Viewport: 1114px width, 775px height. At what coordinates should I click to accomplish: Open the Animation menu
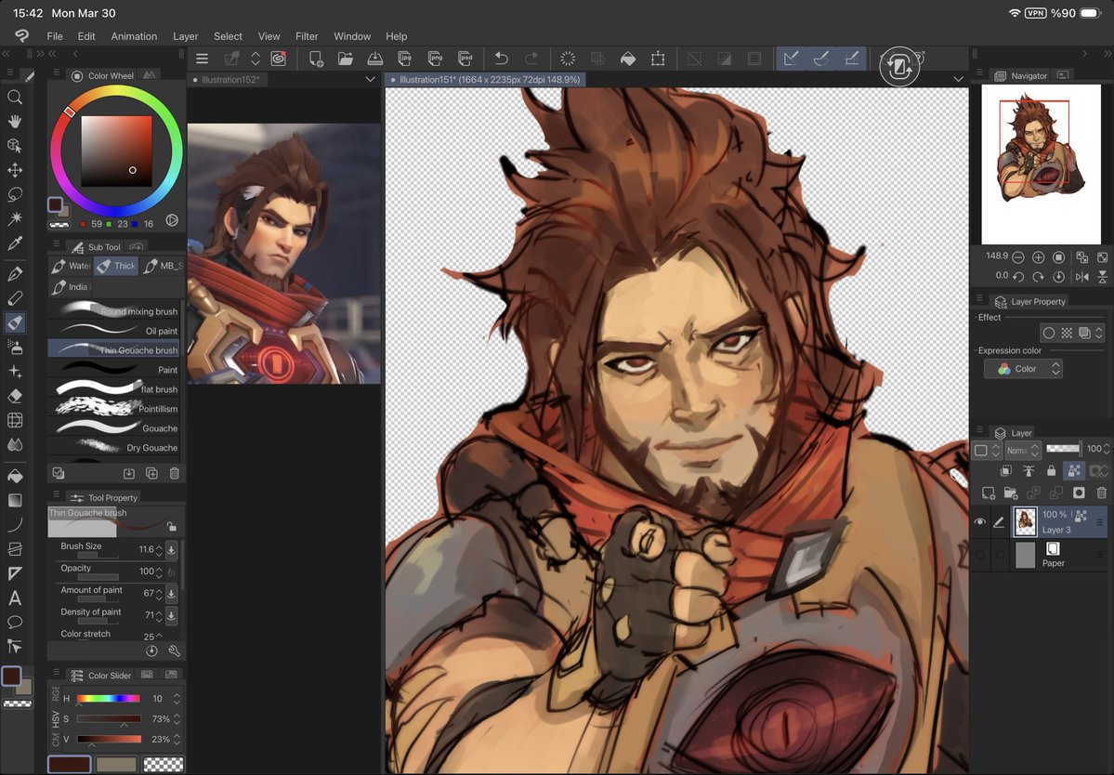134,36
